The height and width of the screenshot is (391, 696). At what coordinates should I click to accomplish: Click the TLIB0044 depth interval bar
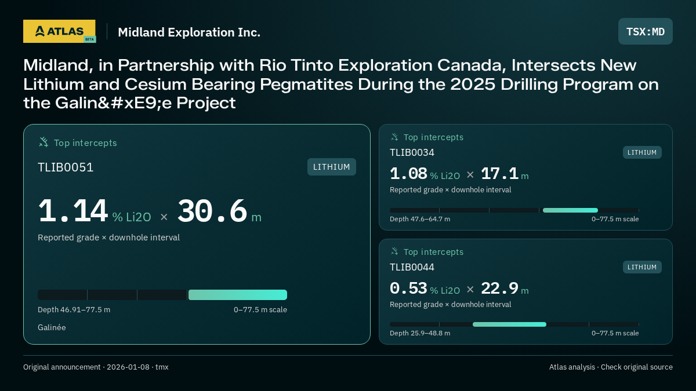pyautogui.click(x=514, y=324)
